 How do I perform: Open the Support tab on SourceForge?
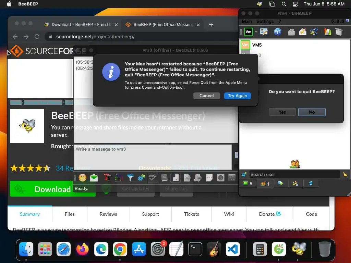[150, 214]
